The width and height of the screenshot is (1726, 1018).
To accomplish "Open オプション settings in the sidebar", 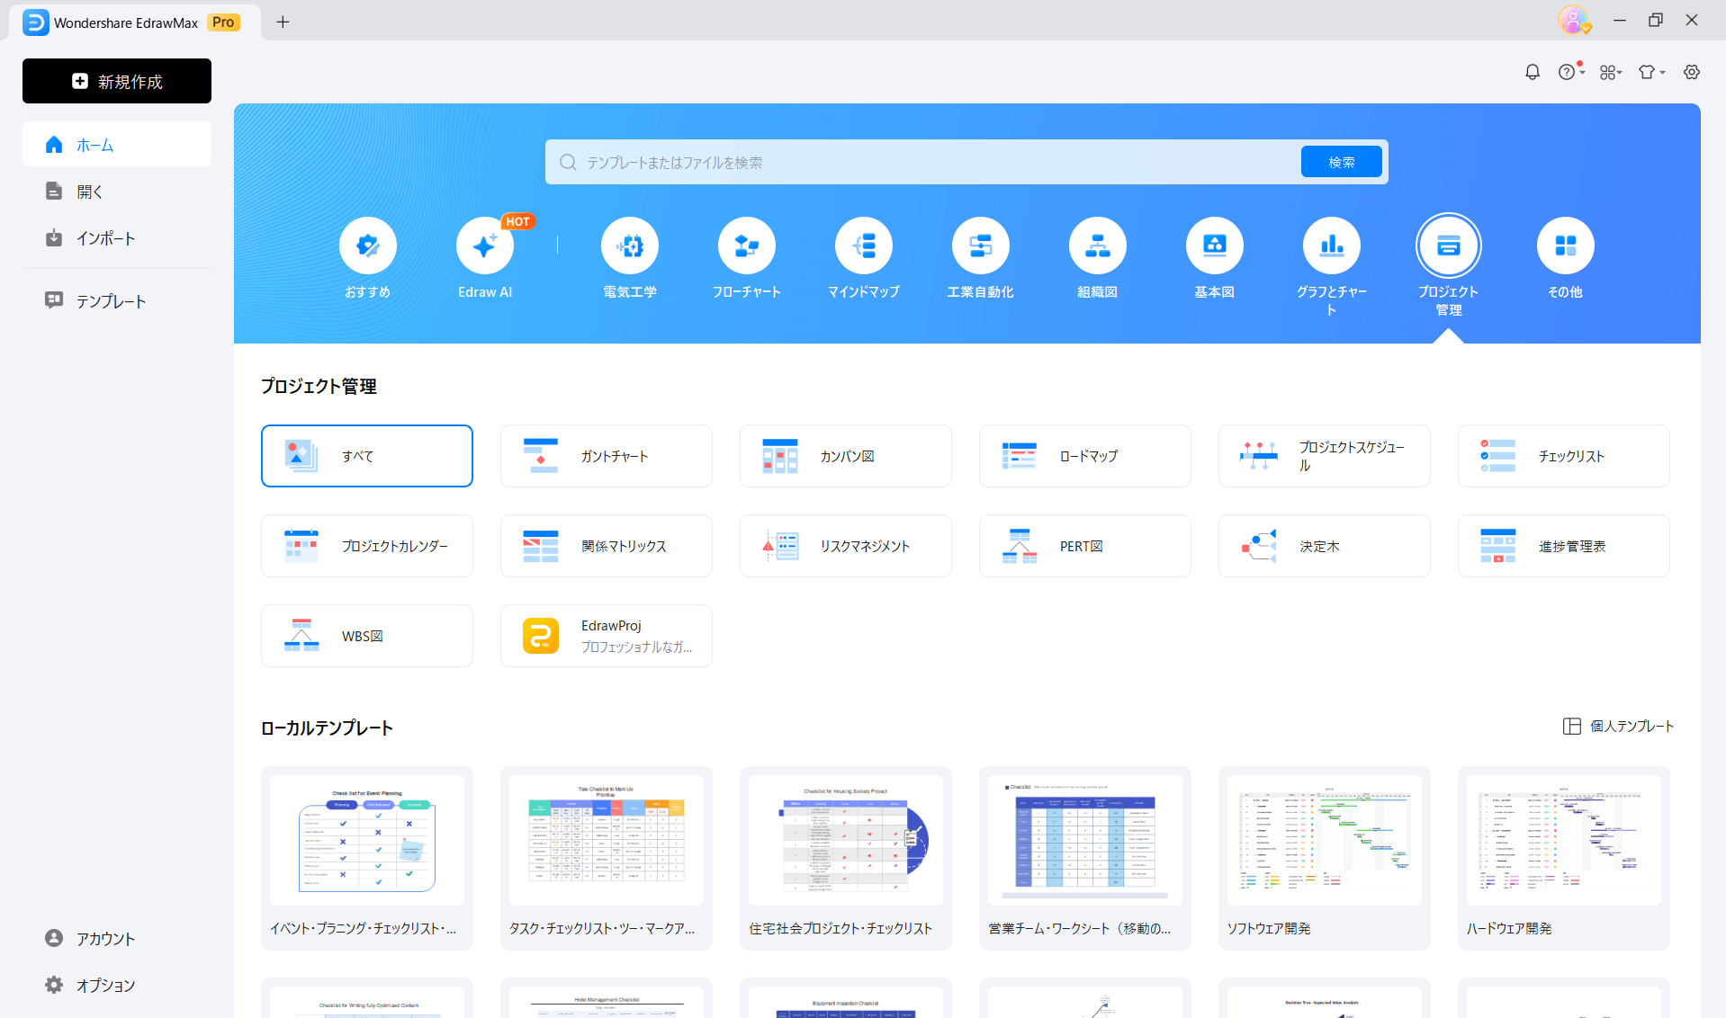I will (117, 985).
